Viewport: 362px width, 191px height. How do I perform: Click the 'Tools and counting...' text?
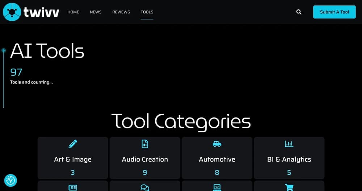point(31,82)
